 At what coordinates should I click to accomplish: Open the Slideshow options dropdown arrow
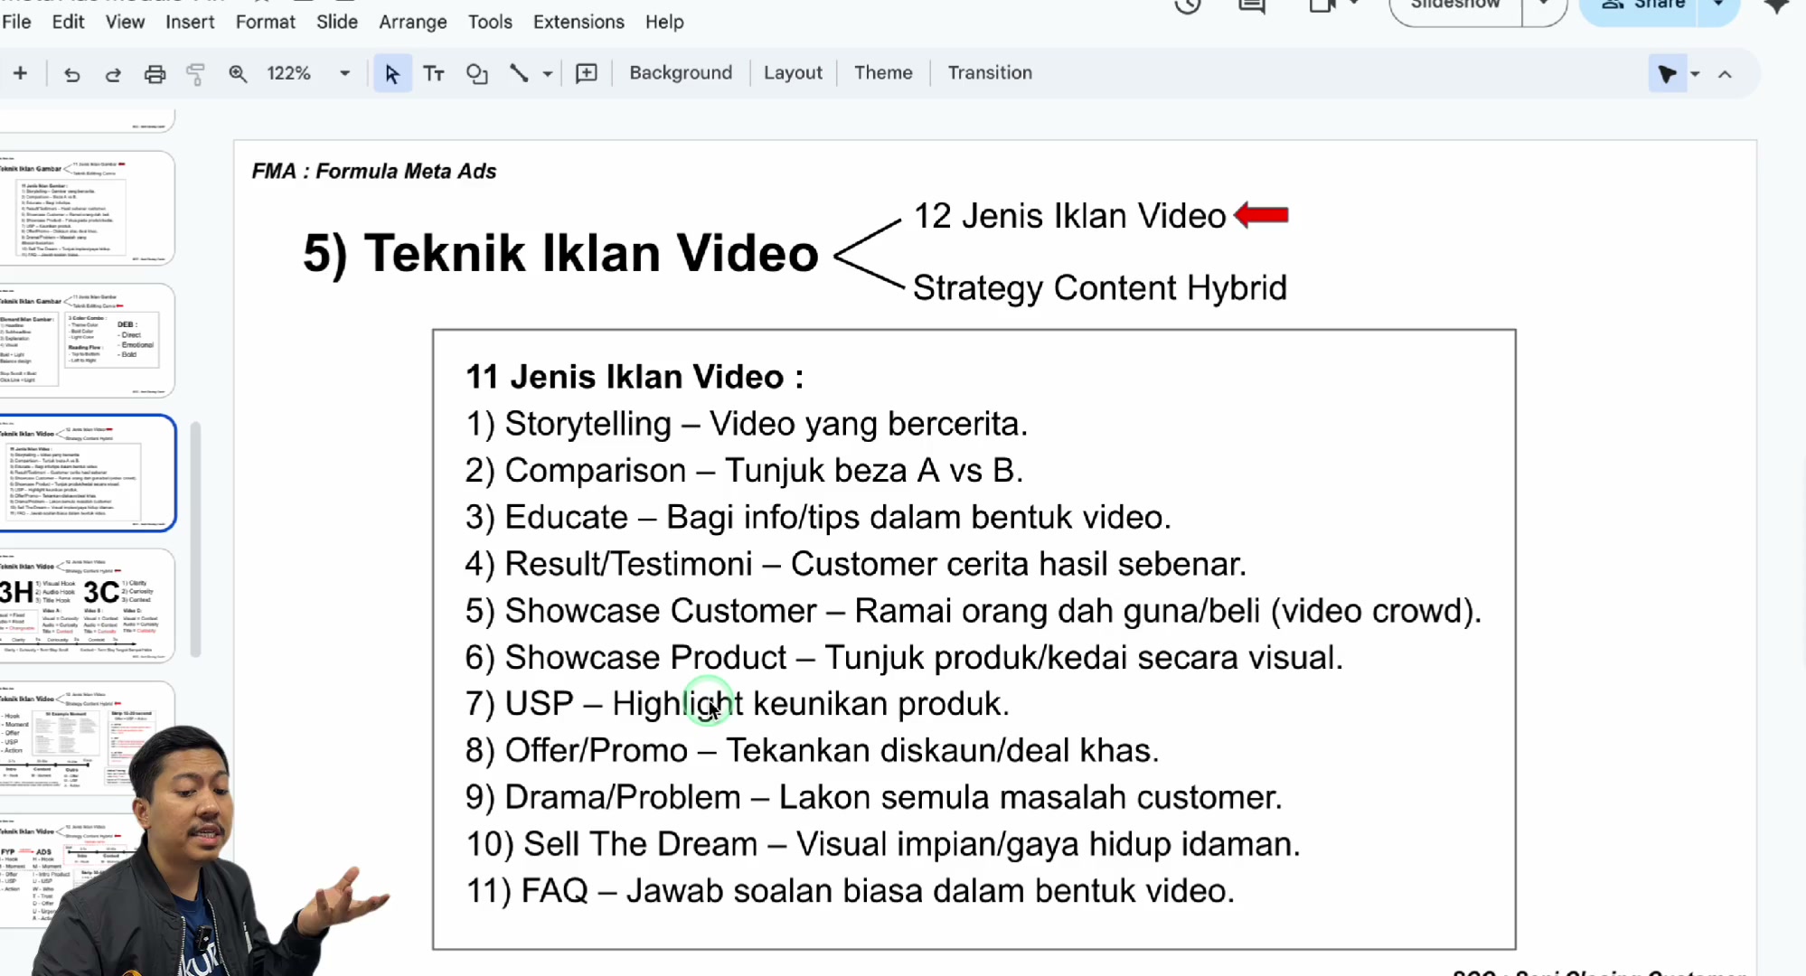pyautogui.click(x=1544, y=5)
